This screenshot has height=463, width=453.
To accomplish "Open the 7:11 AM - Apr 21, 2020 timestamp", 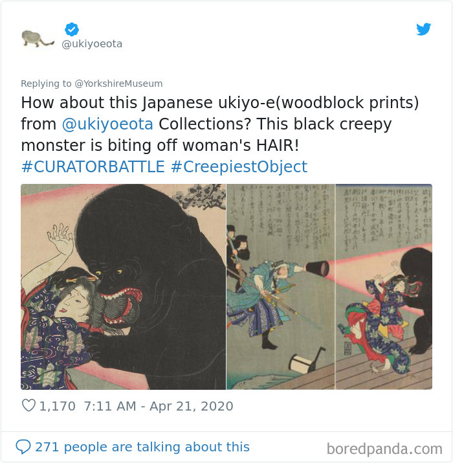I will pos(159,406).
